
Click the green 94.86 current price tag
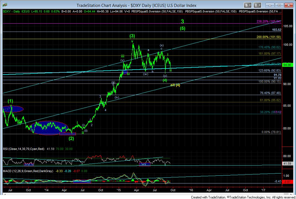click(x=287, y=65)
